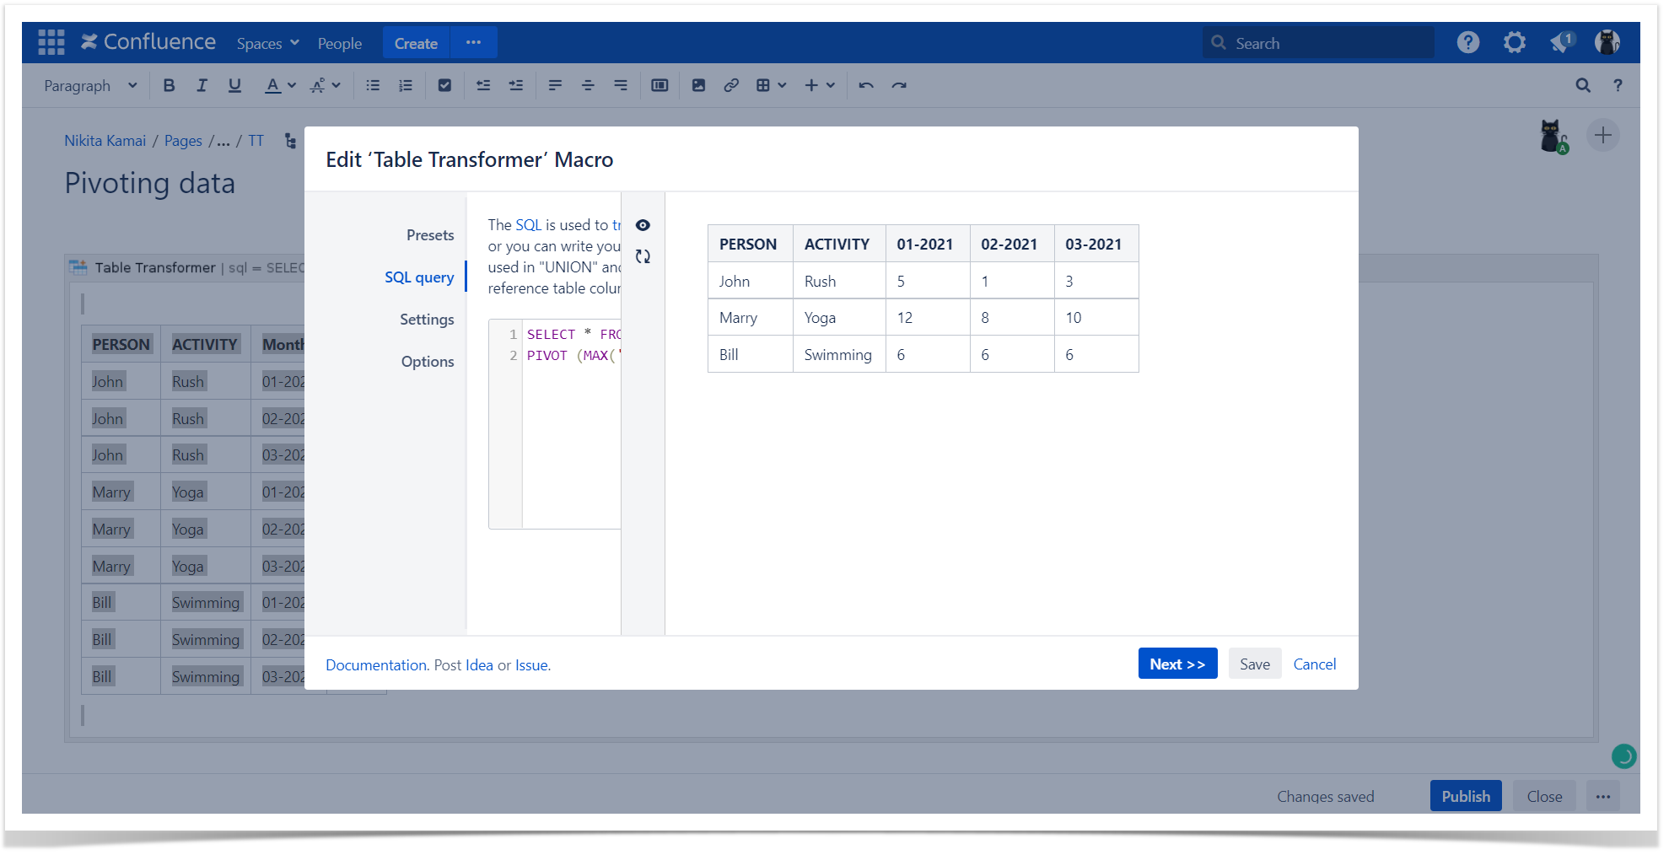Open the settings gear icon
The width and height of the screenshot is (1669, 855).
(x=1514, y=42)
